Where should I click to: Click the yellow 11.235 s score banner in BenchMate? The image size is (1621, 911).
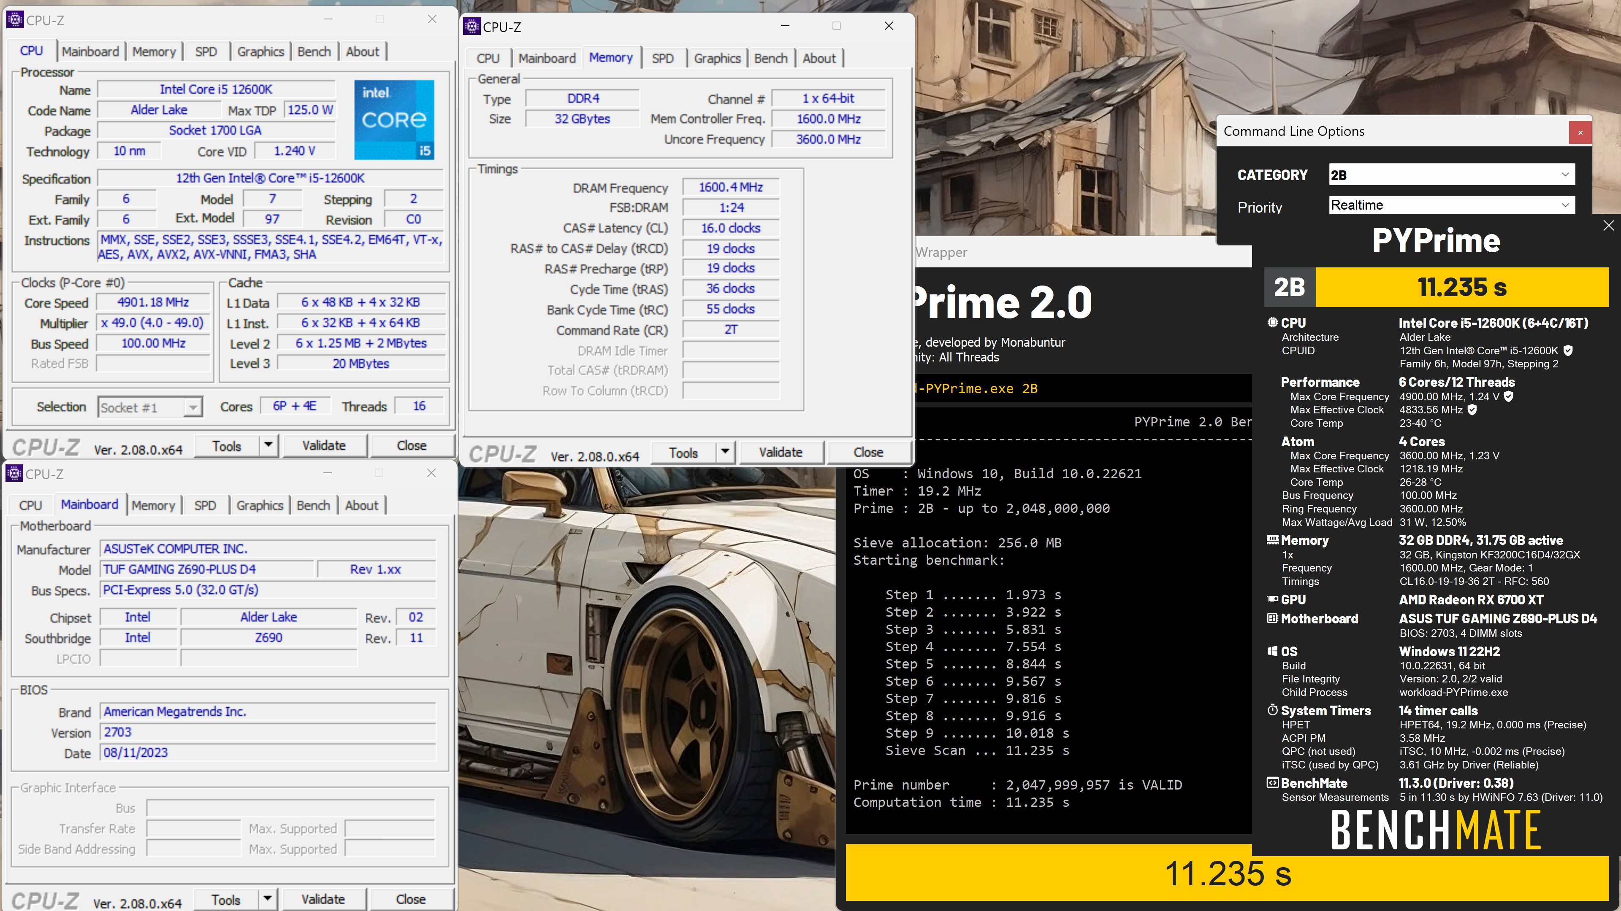pos(1462,287)
